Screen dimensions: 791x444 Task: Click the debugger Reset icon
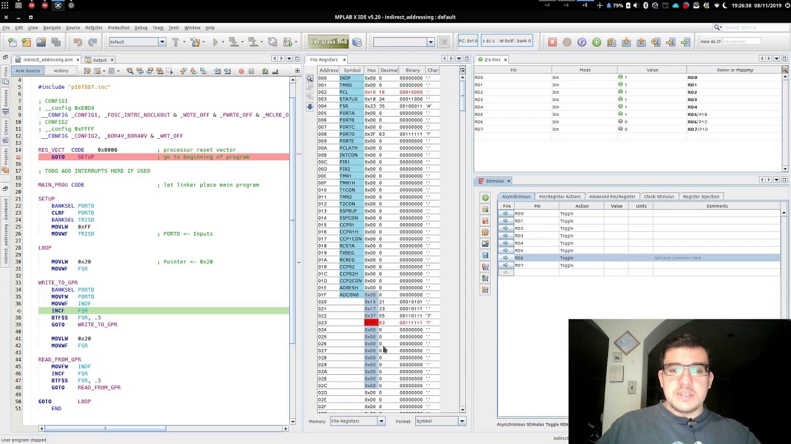(582, 42)
